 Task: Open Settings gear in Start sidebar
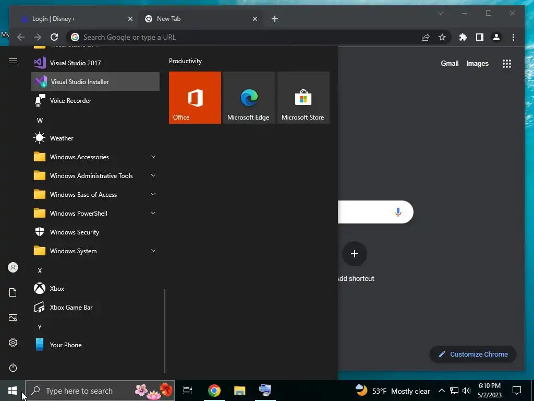pos(13,343)
